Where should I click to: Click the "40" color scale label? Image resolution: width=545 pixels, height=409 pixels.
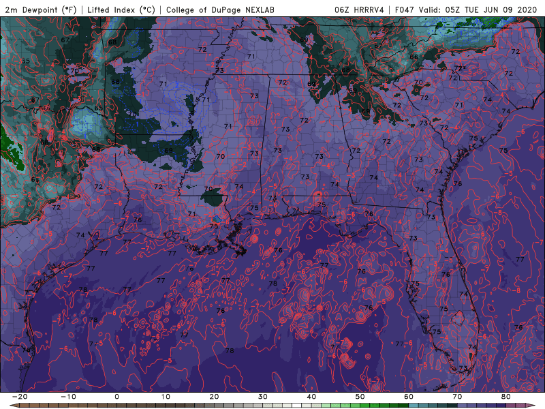311,397
